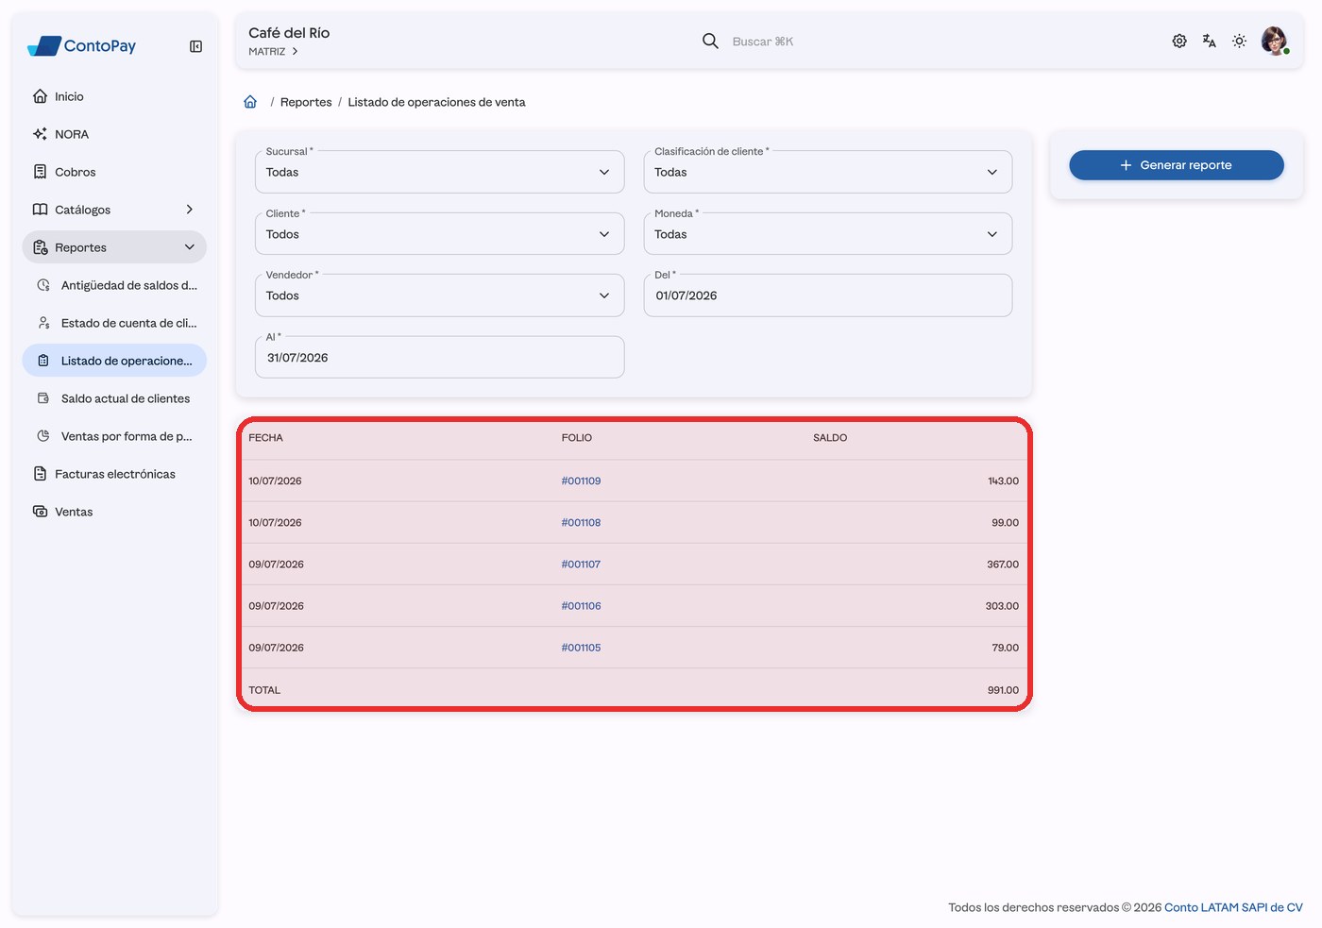Open settings gear icon
The width and height of the screenshot is (1322, 928).
(1179, 41)
